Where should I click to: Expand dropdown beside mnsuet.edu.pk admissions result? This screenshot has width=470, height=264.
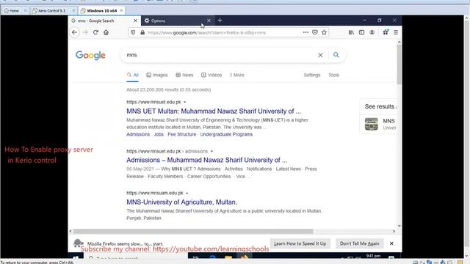[x=211, y=151]
